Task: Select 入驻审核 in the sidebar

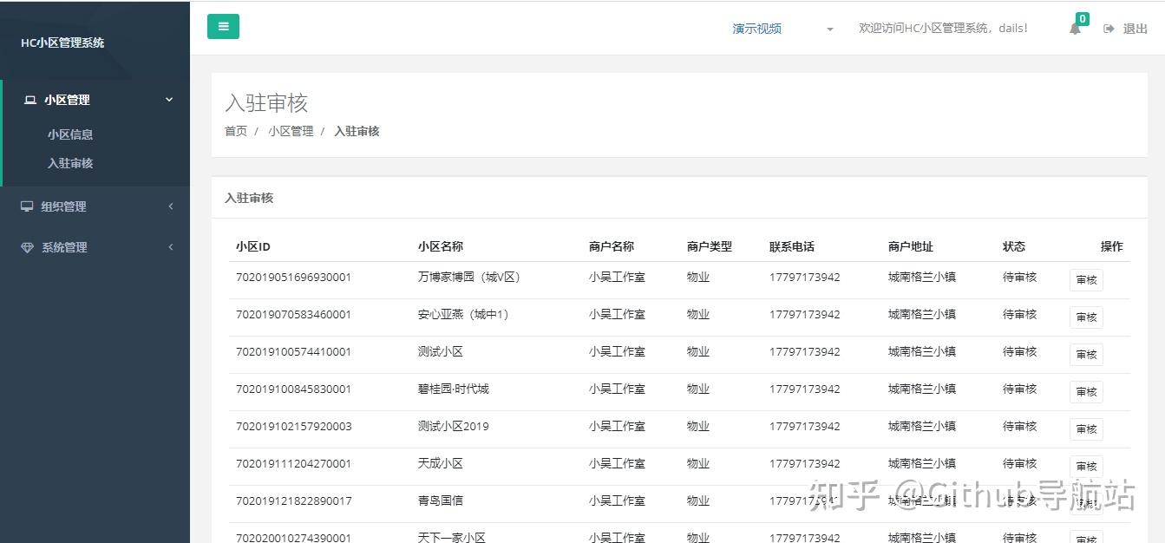Action: (70, 163)
